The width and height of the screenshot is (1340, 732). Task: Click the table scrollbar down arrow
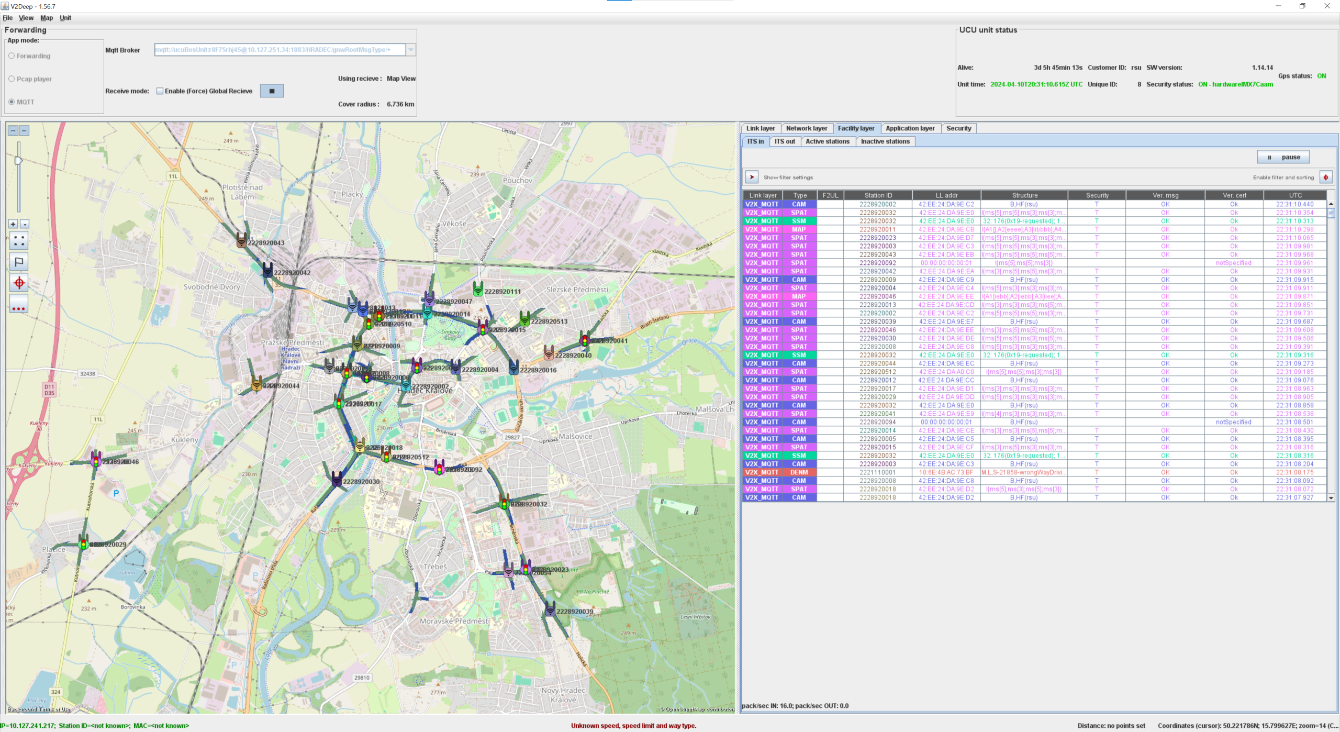[x=1331, y=498]
